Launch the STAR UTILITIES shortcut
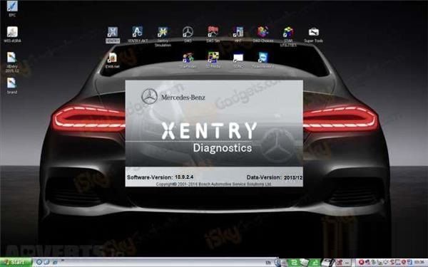428x267 pixels. click(288, 36)
